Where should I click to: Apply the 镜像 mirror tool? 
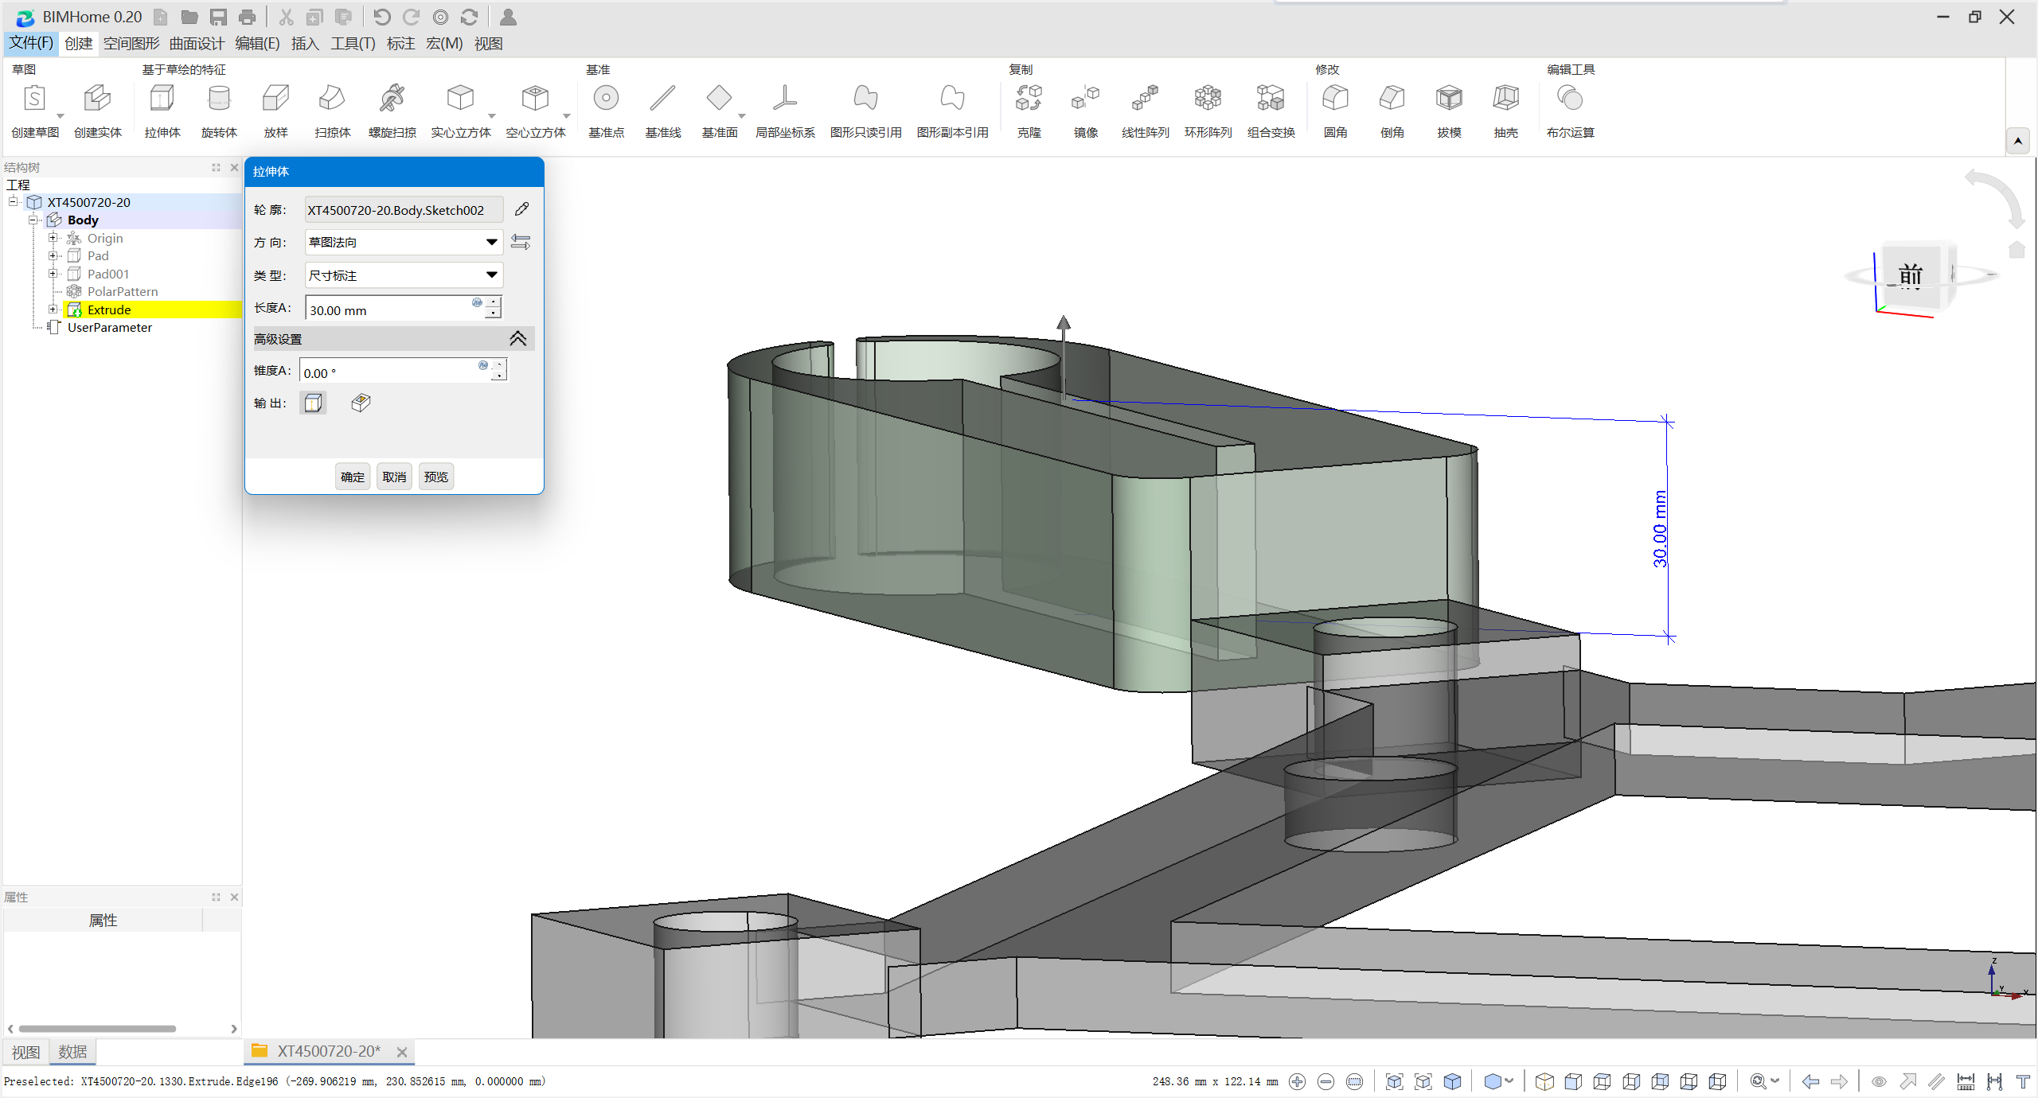click(1085, 111)
